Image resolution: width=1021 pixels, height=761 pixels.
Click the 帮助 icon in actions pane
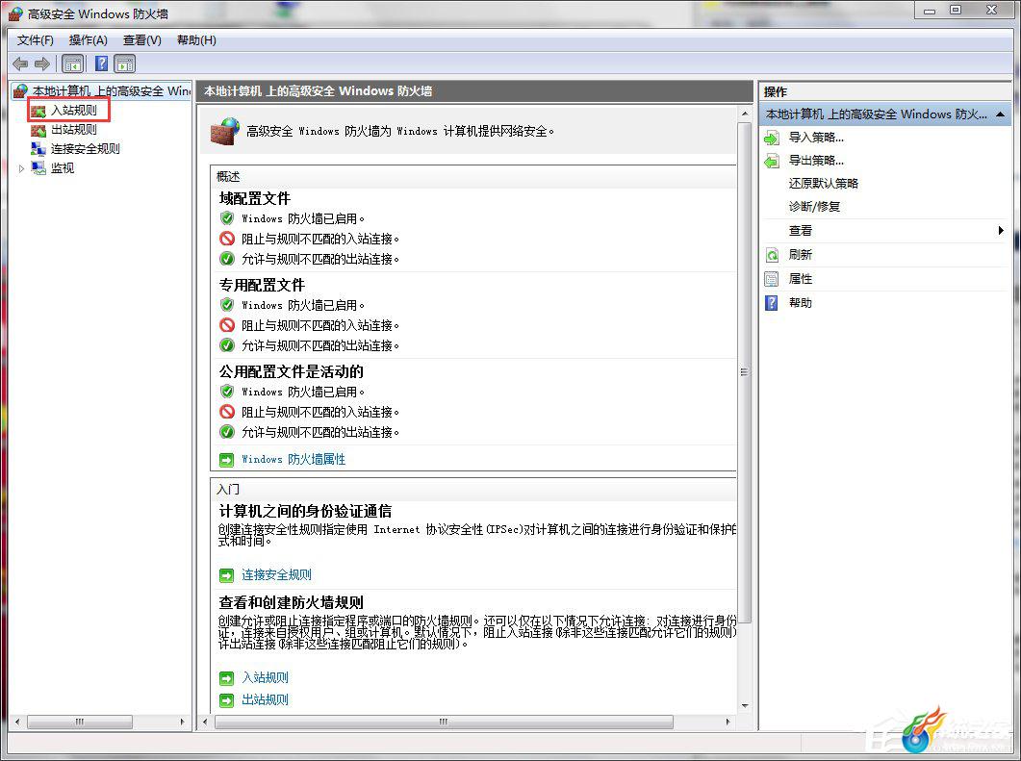pos(772,303)
